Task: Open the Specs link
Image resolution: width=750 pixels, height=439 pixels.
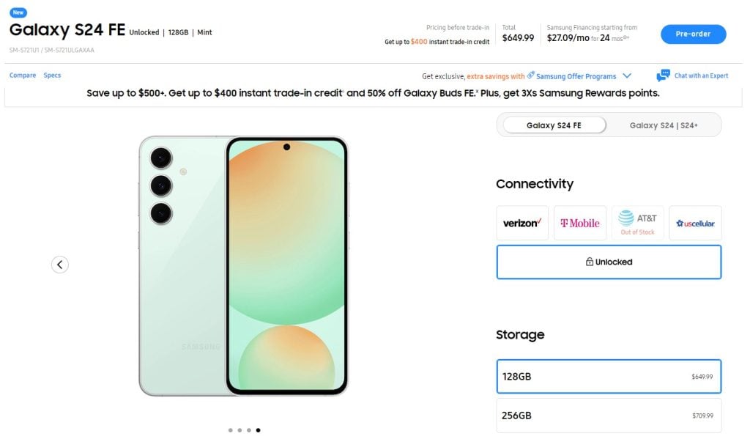Action: 52,75
